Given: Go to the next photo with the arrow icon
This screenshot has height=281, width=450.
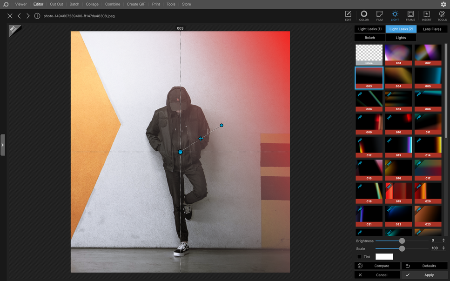Looking at the screenshot, I should click(x=27, y=15).
